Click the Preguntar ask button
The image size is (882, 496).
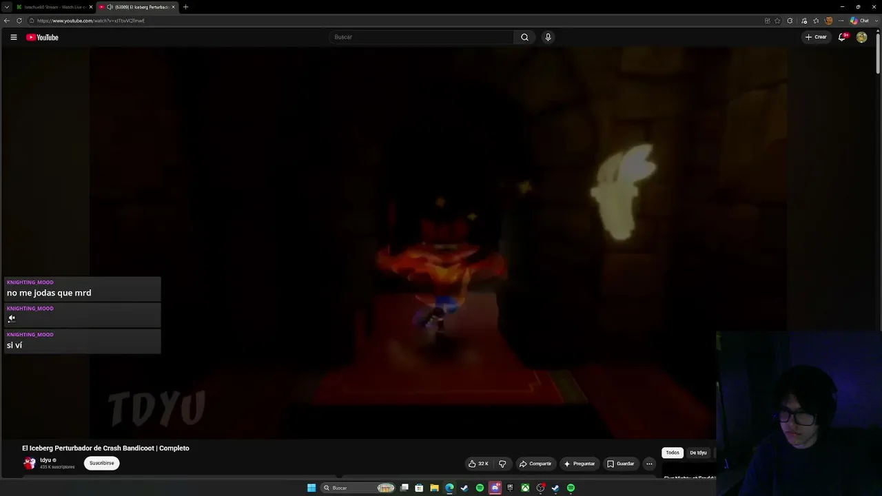click(580, 464)
